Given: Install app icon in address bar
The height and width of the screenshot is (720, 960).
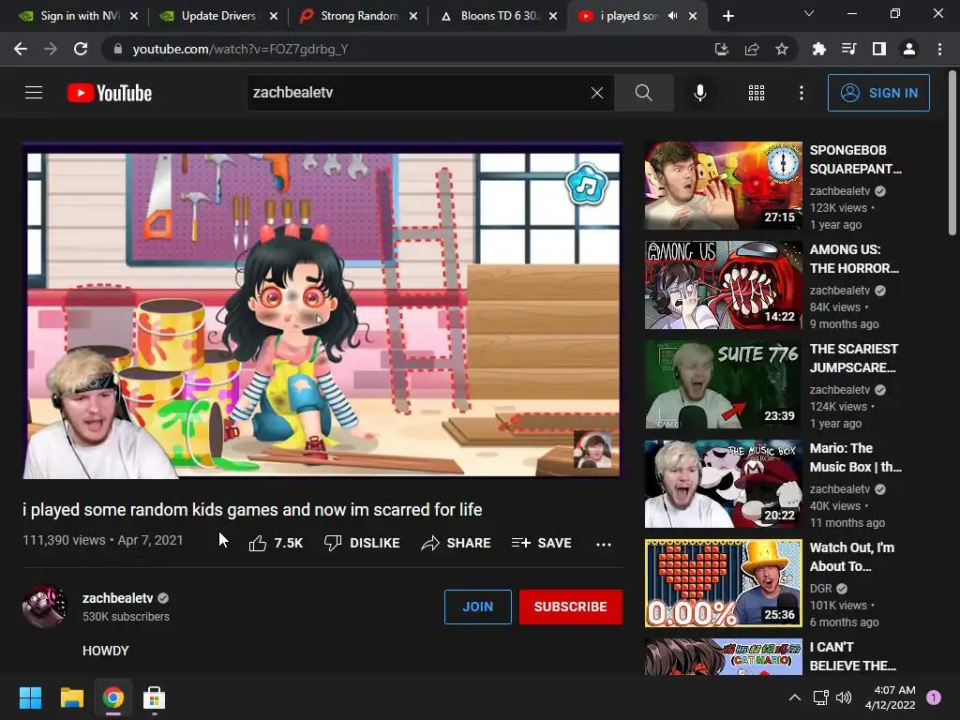Looking at the screenshot, I should pos(721,49).
